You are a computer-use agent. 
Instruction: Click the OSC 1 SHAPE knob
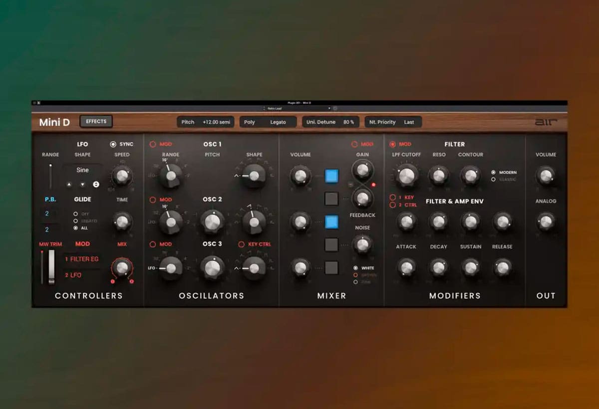point(254,176)
